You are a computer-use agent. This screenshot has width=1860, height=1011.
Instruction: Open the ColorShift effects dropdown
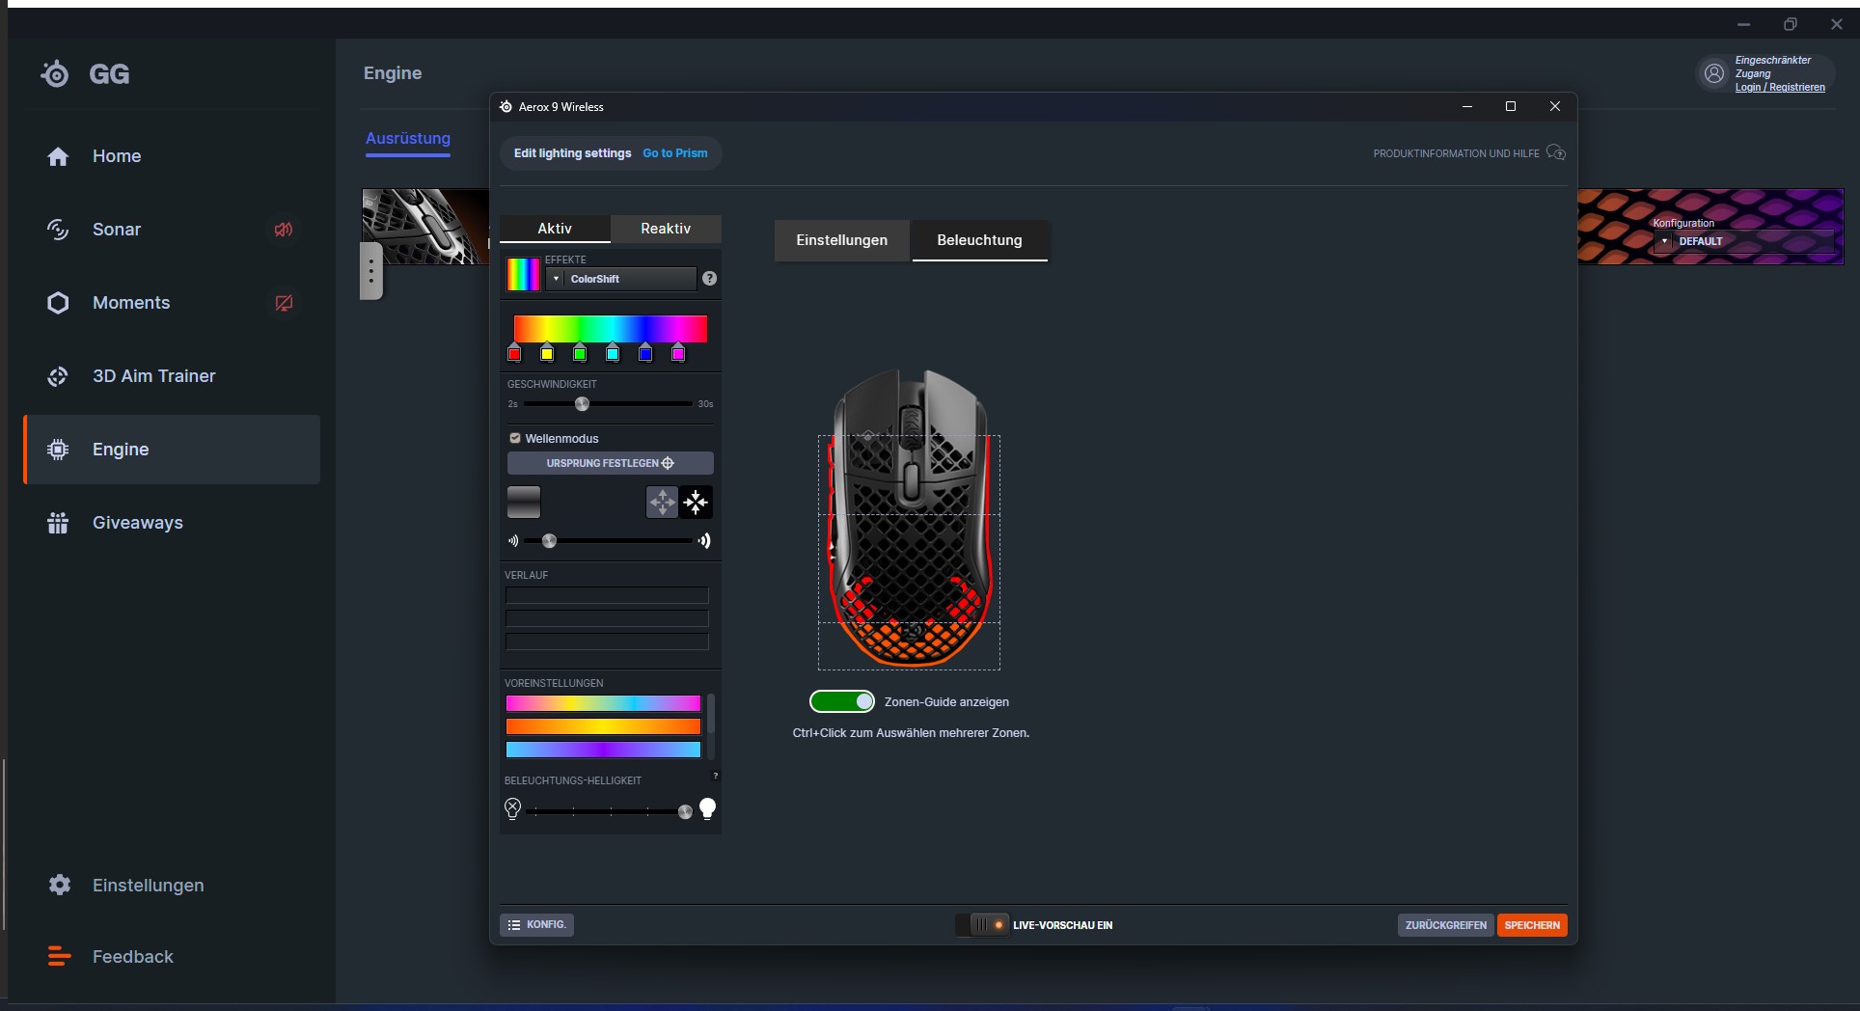[621, 279]
